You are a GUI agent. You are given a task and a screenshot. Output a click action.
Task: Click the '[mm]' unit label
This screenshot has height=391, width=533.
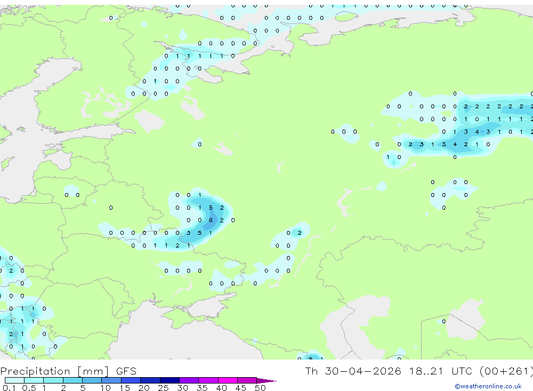pos(93,371)
